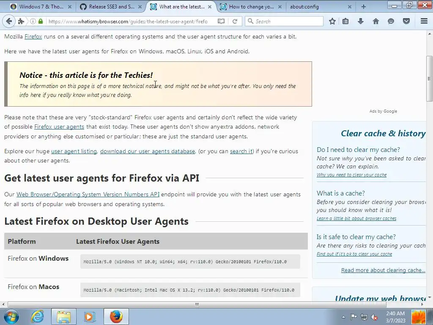Click the 'Firefox on Macos' platform cell

click(33, 287)
